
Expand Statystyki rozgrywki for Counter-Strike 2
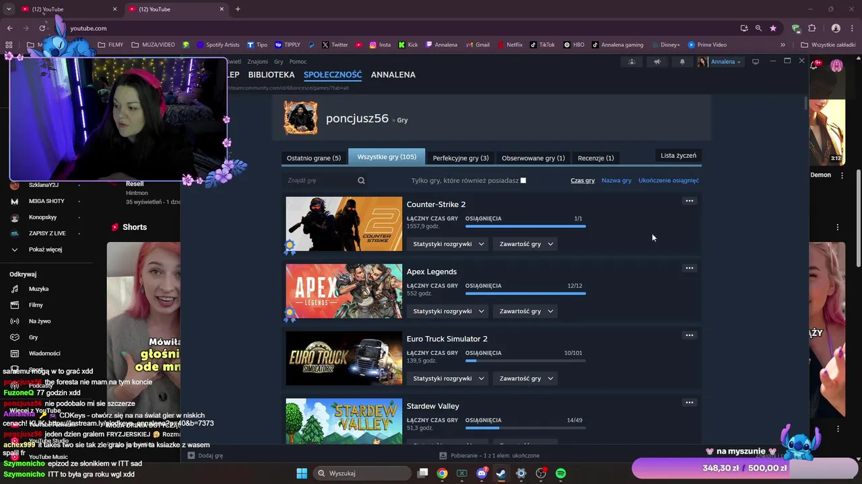pos(449,244)
